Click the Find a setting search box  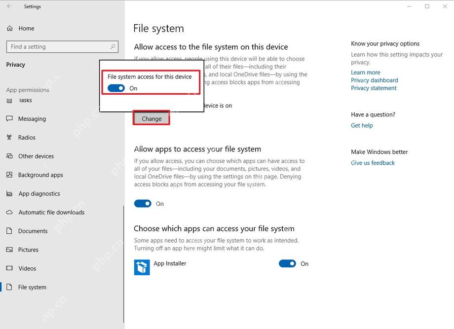tap(62, 46)
